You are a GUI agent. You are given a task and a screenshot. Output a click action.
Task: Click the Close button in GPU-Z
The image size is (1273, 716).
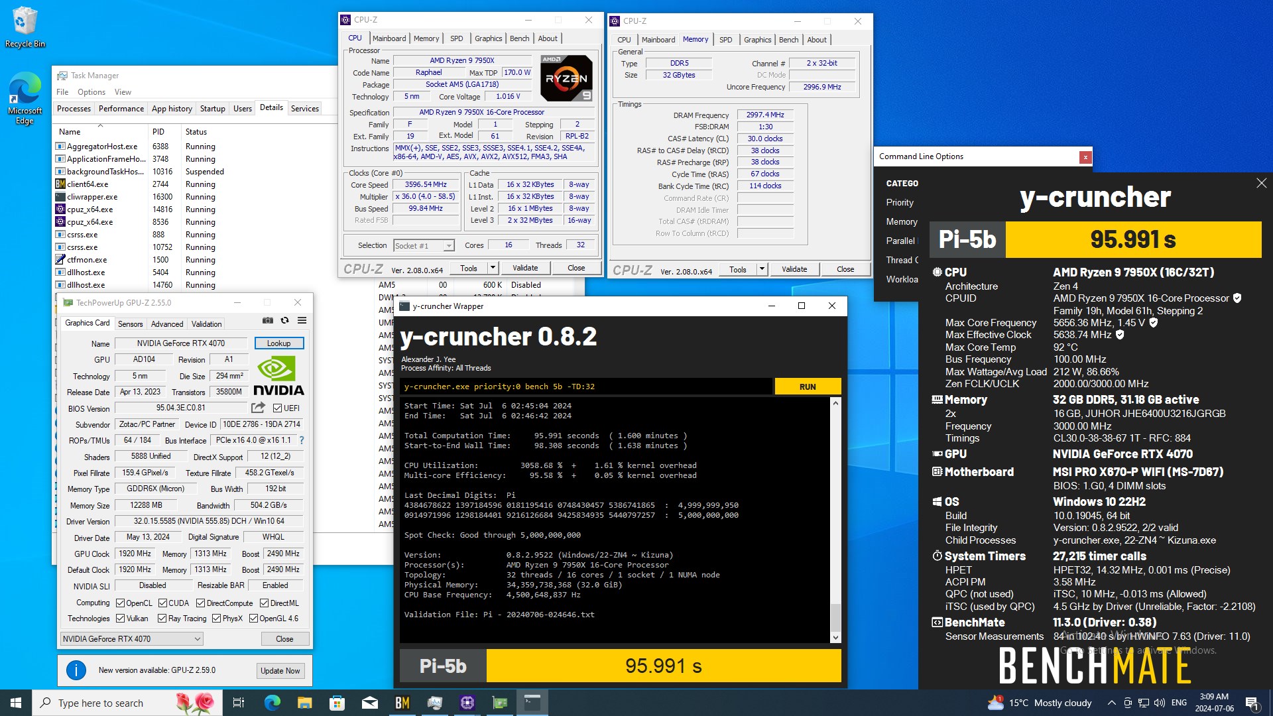point(284,639)
